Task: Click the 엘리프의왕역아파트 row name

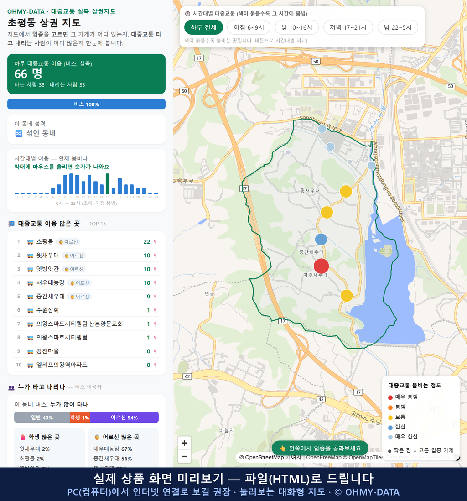Action: point(62,365)
